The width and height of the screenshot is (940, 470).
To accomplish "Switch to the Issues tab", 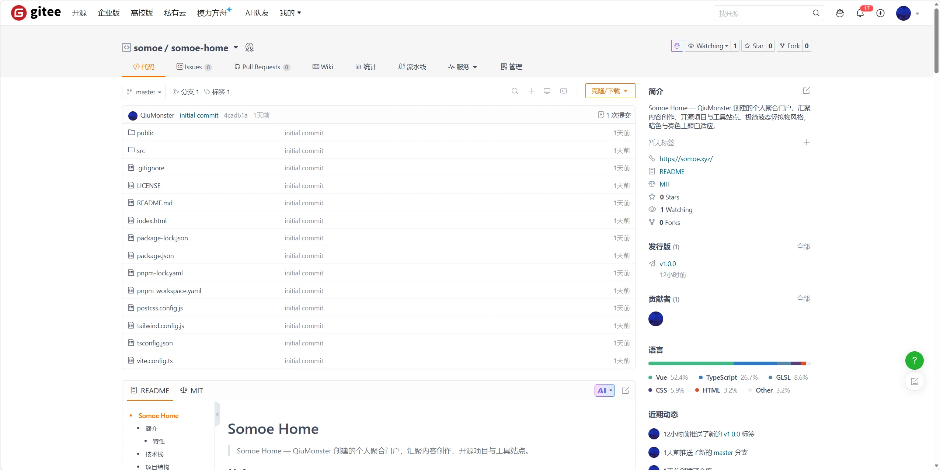I will [x=194, y=67].
